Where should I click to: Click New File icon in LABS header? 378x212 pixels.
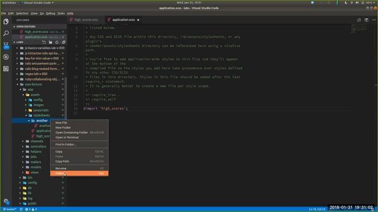[44, 42]
